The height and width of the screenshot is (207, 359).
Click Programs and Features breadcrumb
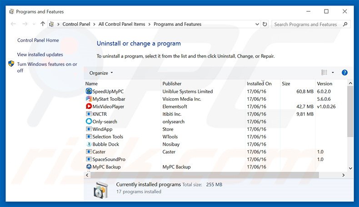click(177, 24)
